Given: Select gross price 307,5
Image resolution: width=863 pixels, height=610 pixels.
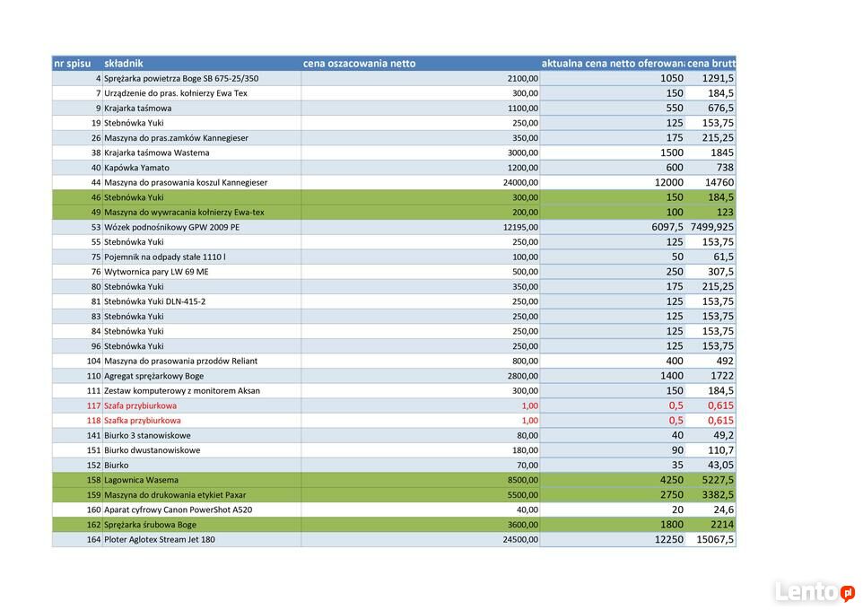Looking at the screenshot, I should [720, 272].
